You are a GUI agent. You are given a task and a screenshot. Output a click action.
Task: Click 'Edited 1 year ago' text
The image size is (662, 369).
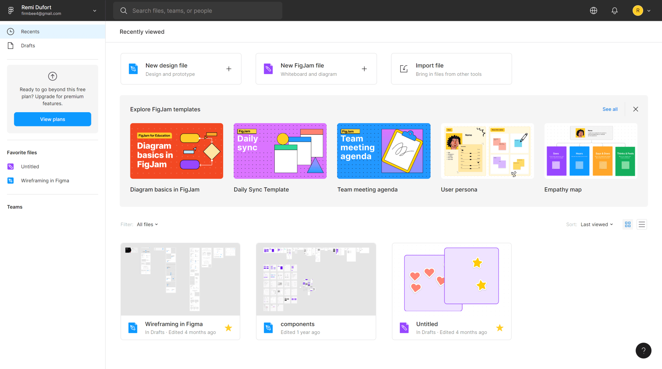(x=300, y=332)
